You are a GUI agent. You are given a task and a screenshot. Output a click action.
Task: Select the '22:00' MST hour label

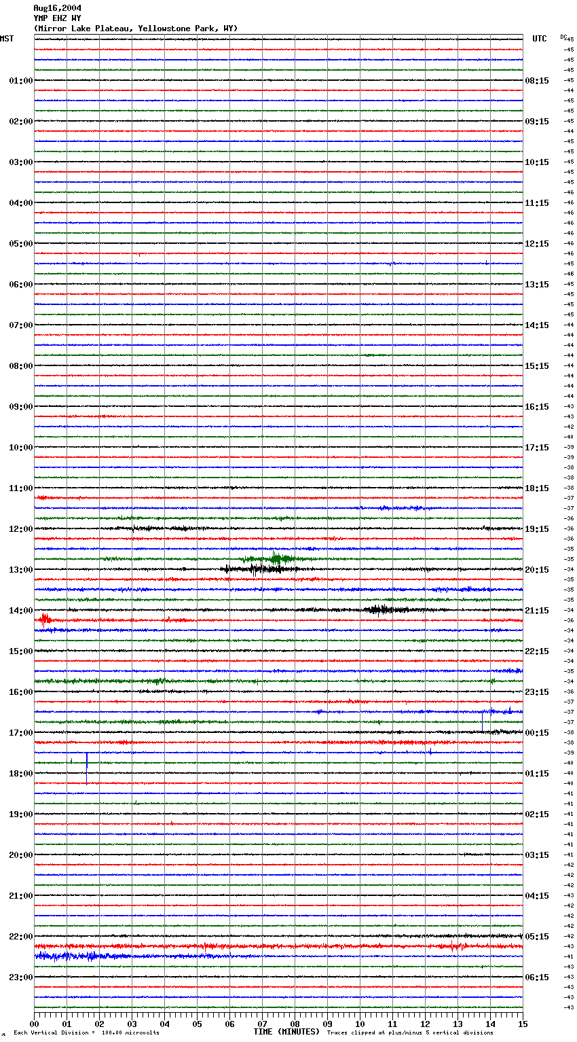(x=21, y=937)
